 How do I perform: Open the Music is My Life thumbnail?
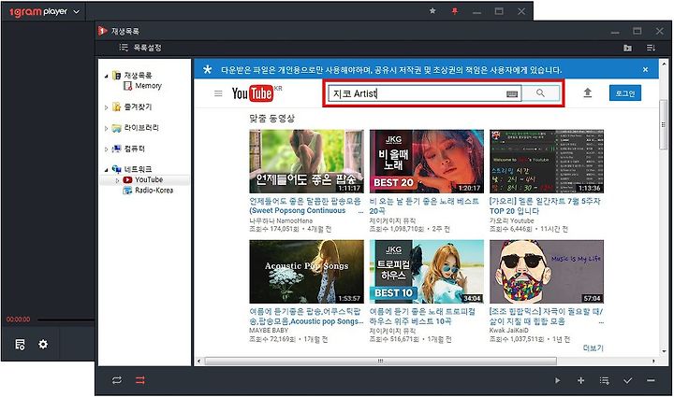pos(547,272)
